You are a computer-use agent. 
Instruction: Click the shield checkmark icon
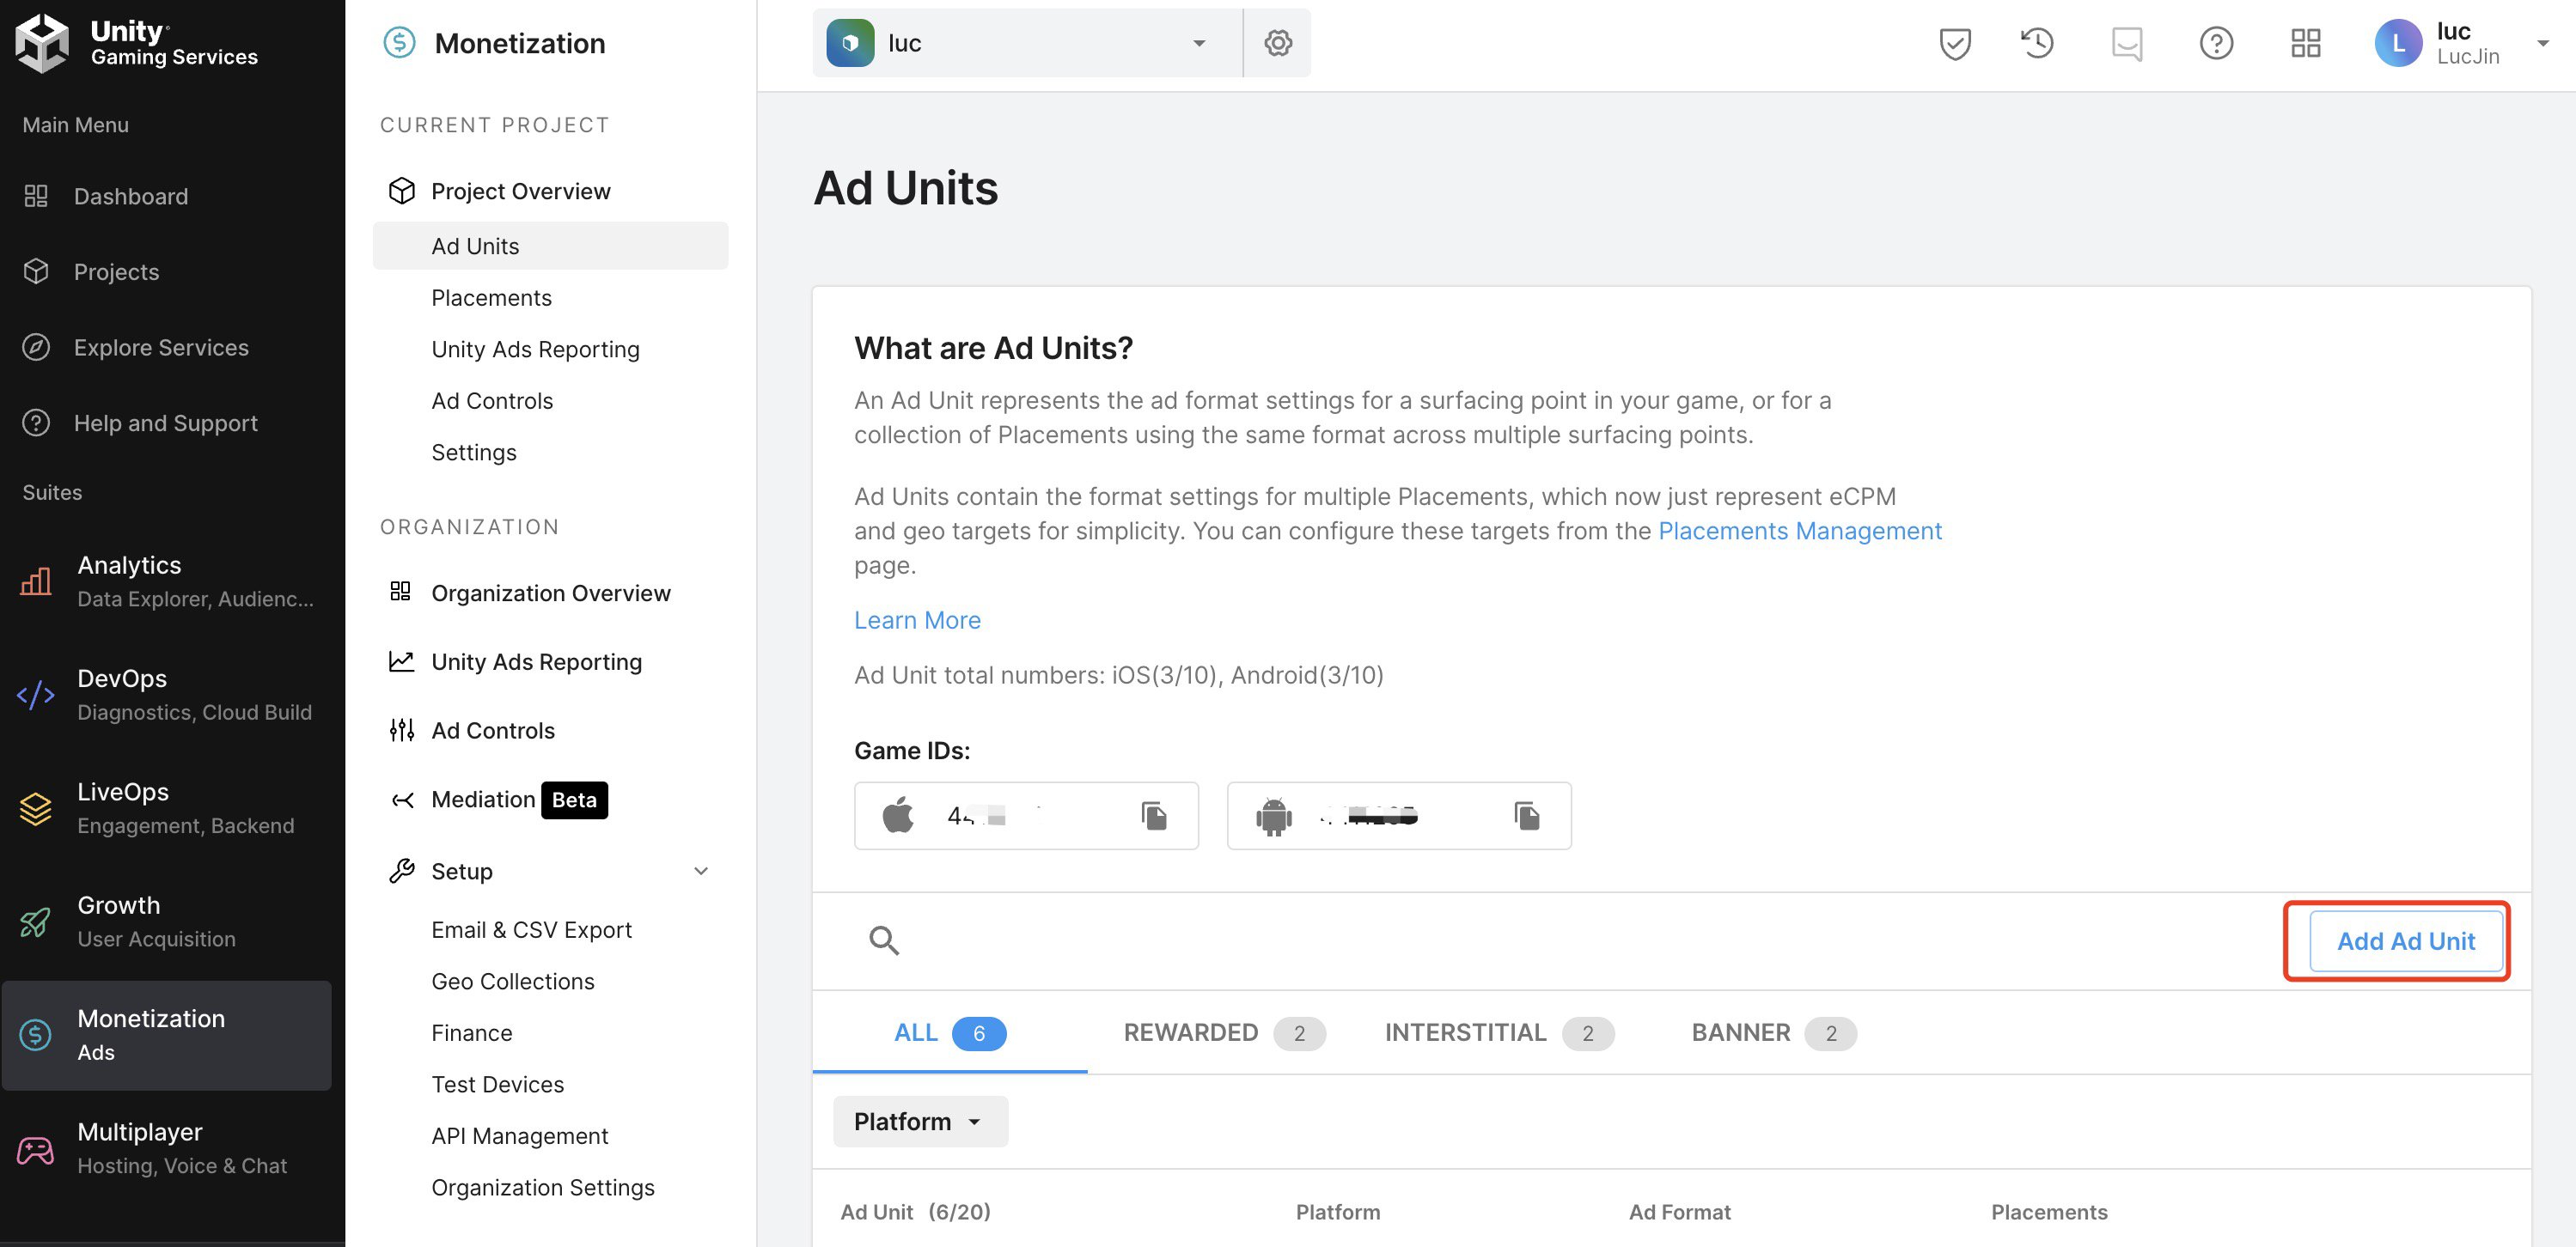(x=1954, y=43)
